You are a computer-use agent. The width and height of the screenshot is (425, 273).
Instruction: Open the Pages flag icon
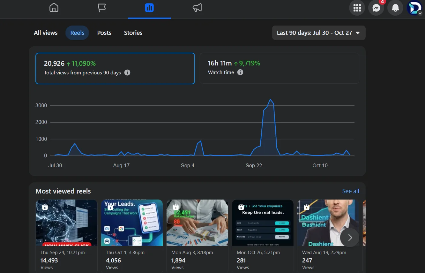(101, 8)
